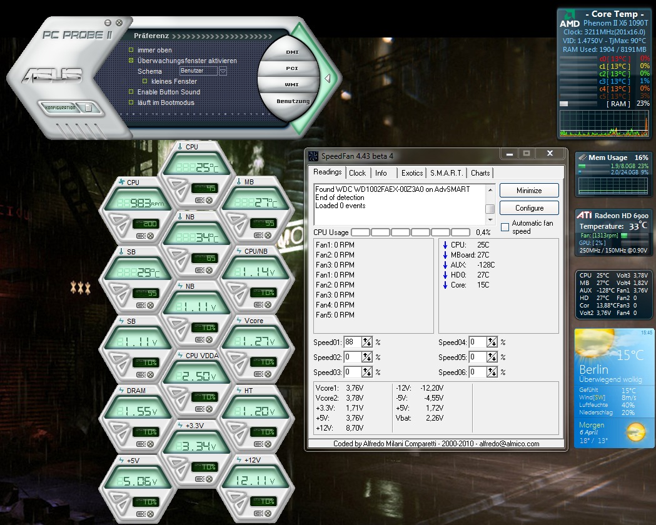The image size is (656, 525).
Task: Click magnet icon on MB temperature monitor
Action: (x=258, y=236)
